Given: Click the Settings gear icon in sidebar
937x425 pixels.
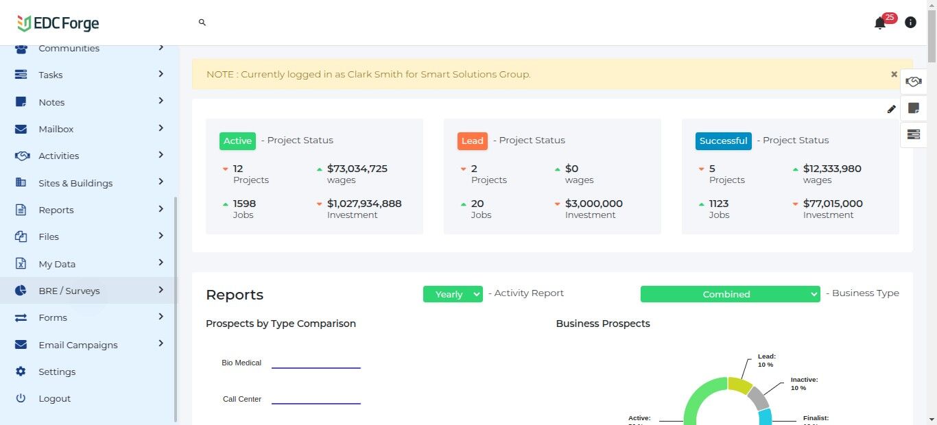Looking at the screenshot, I should click(21, 372).
